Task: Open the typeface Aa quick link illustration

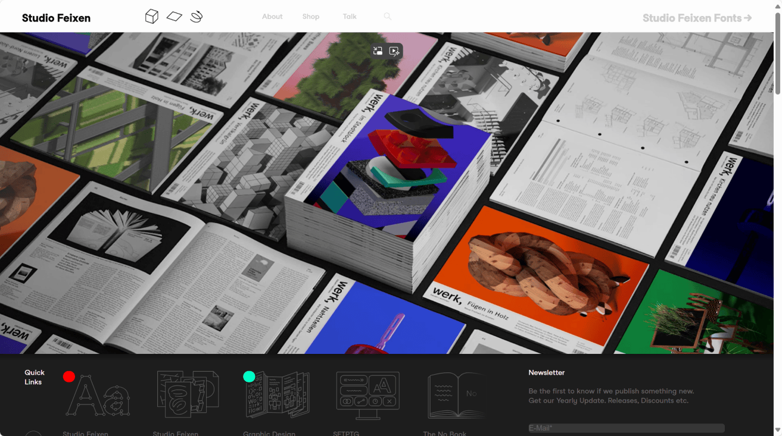Action: pos(97,396)
